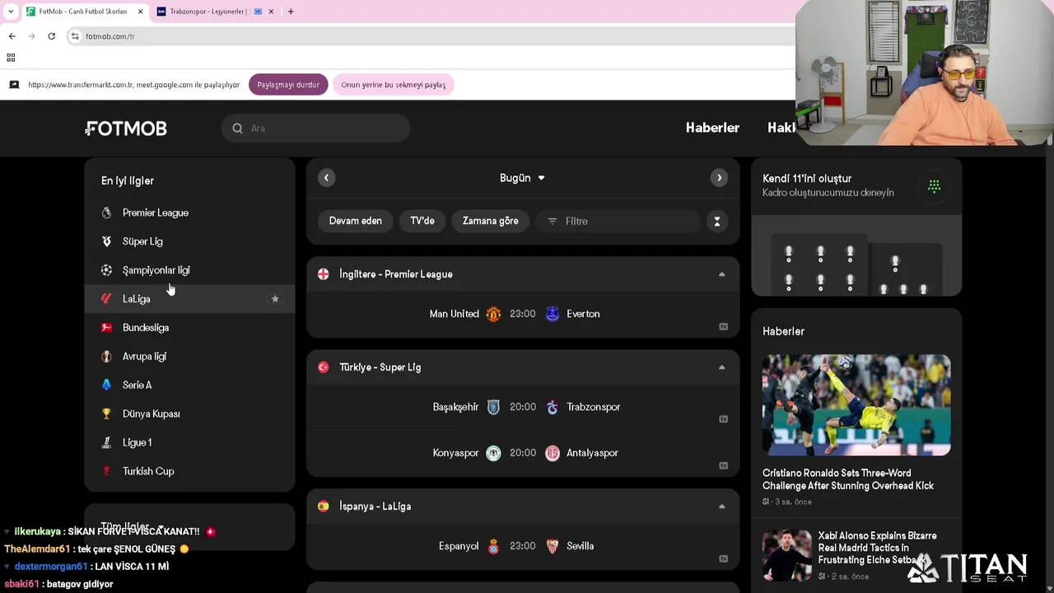The height and width of the screenshot is (593, 1054).
Task: Click the Sevilla club crest
Action: pyautogui.click(x=553, y=546)
